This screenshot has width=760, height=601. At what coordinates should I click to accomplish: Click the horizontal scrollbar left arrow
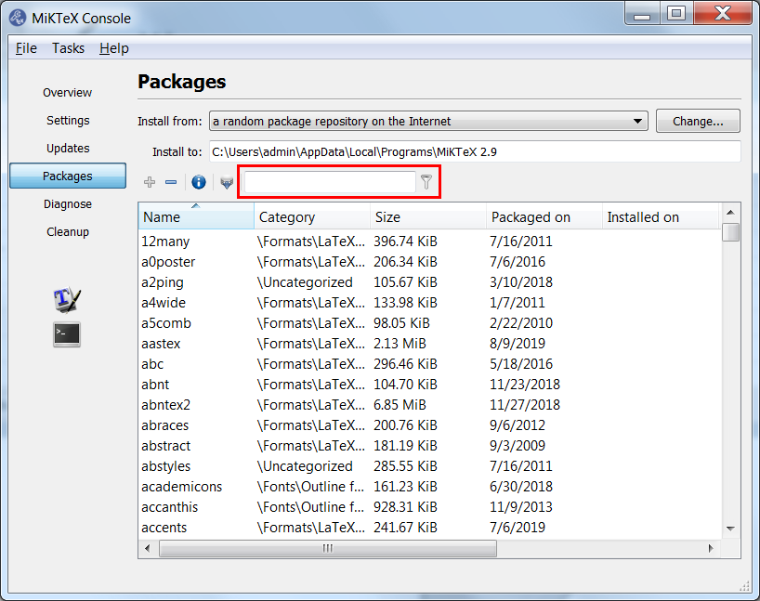[x=148, y=548]
